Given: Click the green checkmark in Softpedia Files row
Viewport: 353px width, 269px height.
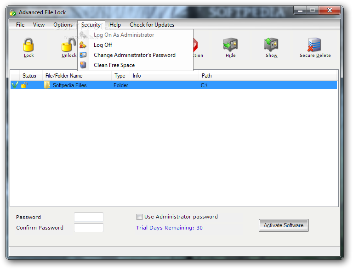Looking at the screenshot, I should 15,85.
